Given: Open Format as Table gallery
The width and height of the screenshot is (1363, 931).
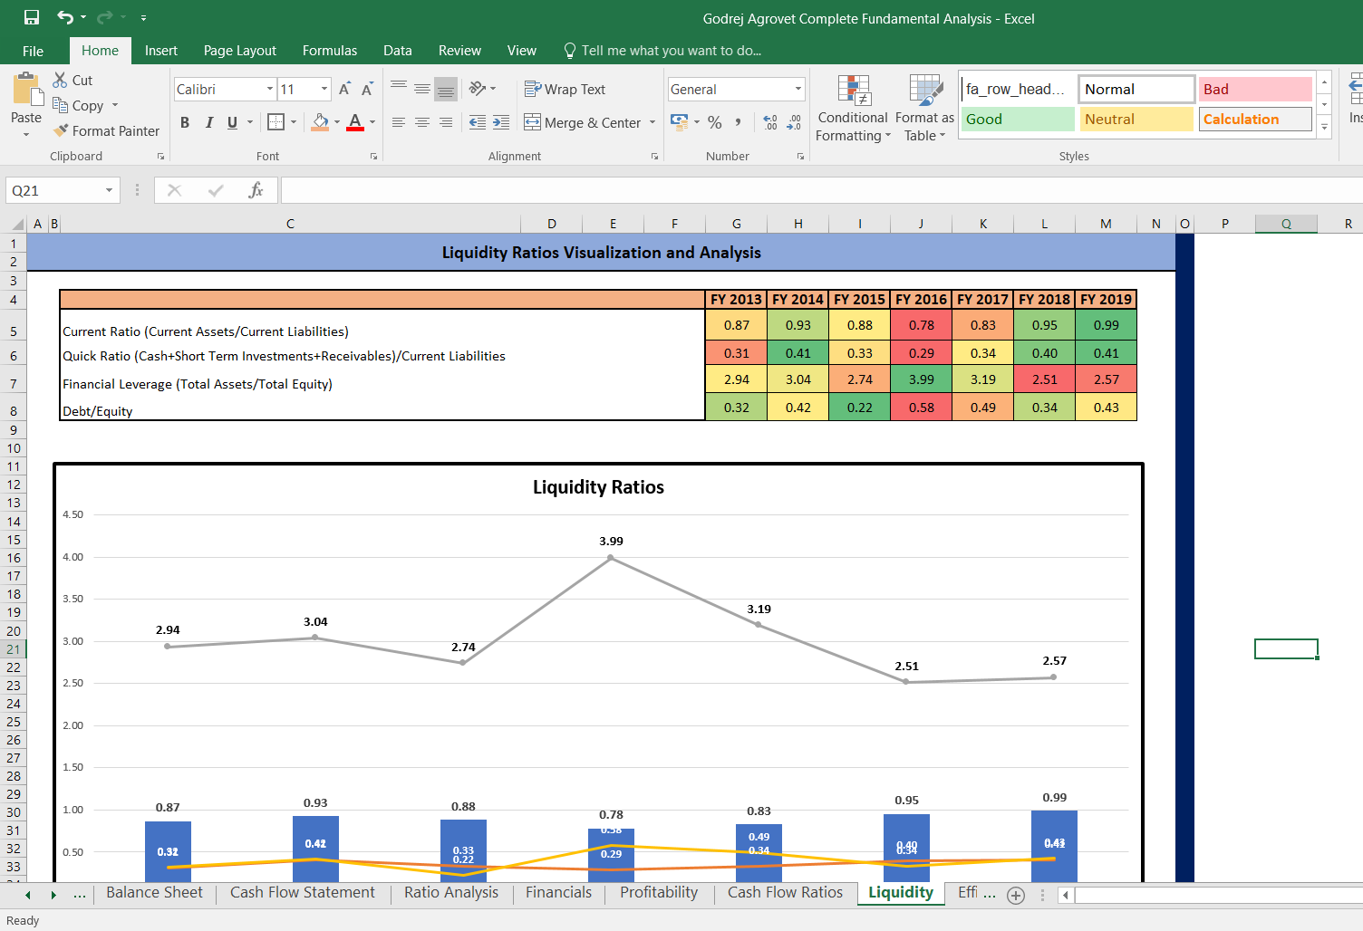Looking at the screenshot, I should [925, 109].
